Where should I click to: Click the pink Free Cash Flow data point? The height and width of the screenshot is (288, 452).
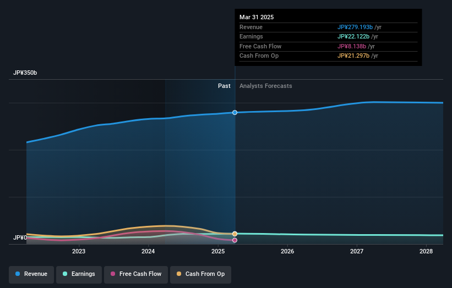(x=235, y=240)
